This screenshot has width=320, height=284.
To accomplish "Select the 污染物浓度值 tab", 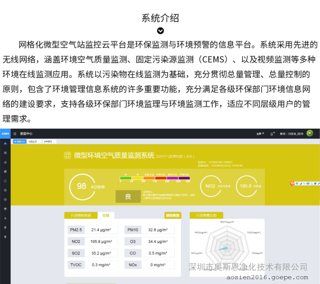I will pos(81,215).
